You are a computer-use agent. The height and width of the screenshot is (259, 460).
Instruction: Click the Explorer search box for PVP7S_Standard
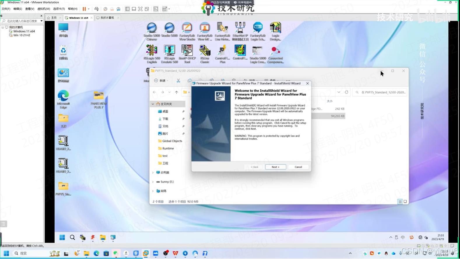click(380, 92)
